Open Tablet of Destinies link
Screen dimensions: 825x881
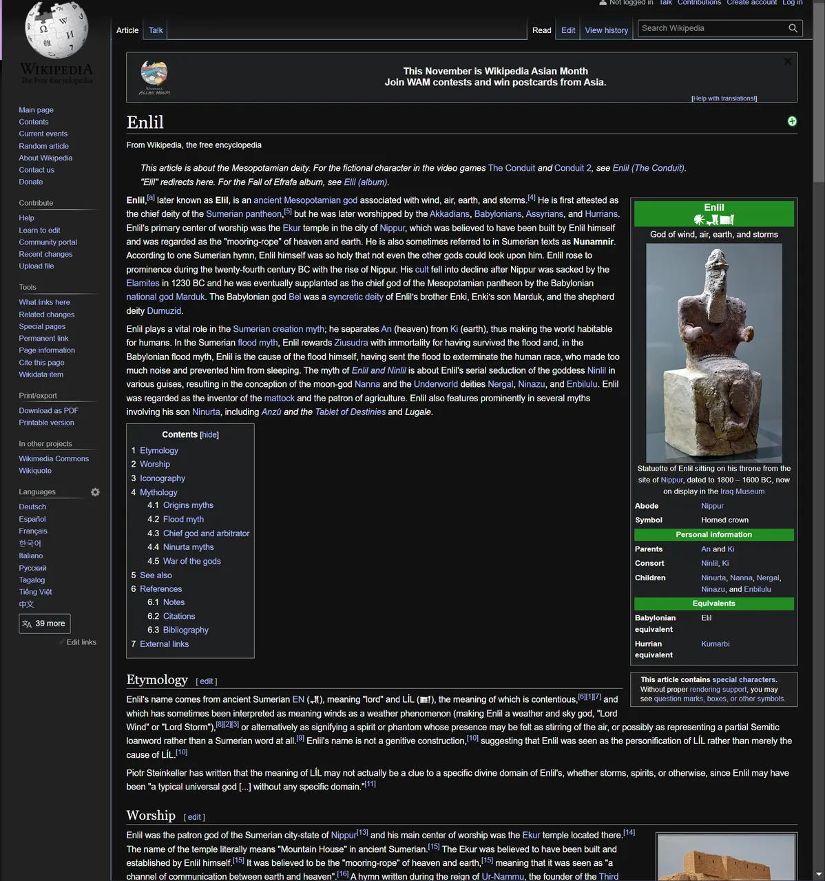tap(351, 412)
